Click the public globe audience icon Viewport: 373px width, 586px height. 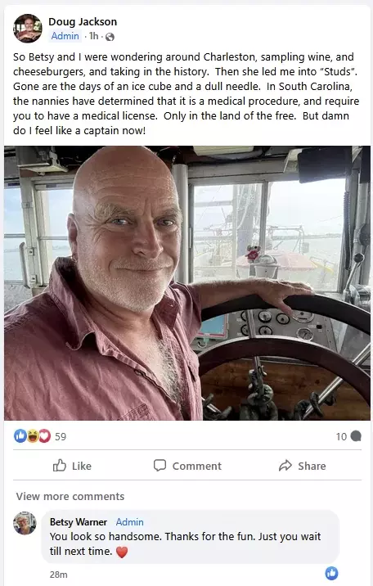coord(110,37)
